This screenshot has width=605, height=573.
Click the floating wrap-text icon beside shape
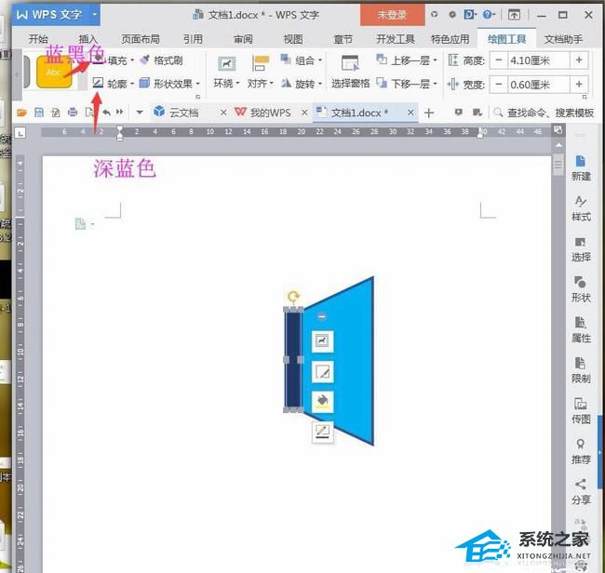(x=322, y=340)
